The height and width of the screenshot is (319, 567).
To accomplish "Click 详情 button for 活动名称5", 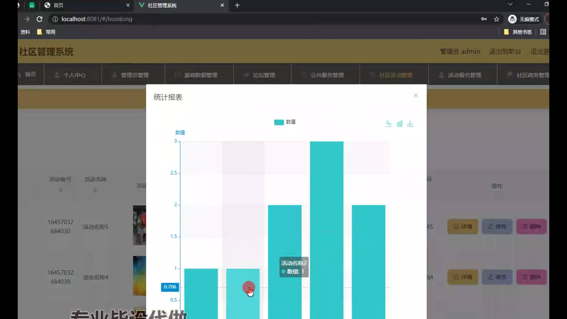I will point(462,227).
